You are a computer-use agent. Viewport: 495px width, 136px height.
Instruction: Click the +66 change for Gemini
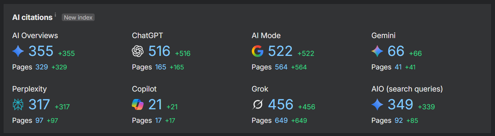click(x=415, y=54)
